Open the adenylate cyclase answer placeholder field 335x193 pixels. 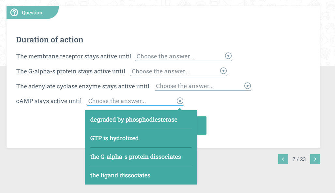185,86
